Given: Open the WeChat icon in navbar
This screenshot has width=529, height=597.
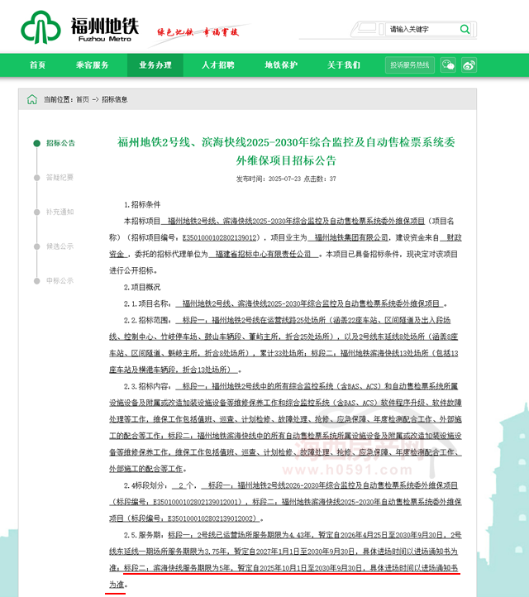Looking at the screenshot, I should (448, 65).
